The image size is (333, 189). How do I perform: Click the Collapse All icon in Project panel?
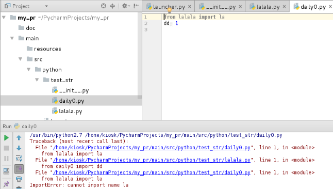coord(112,6)
